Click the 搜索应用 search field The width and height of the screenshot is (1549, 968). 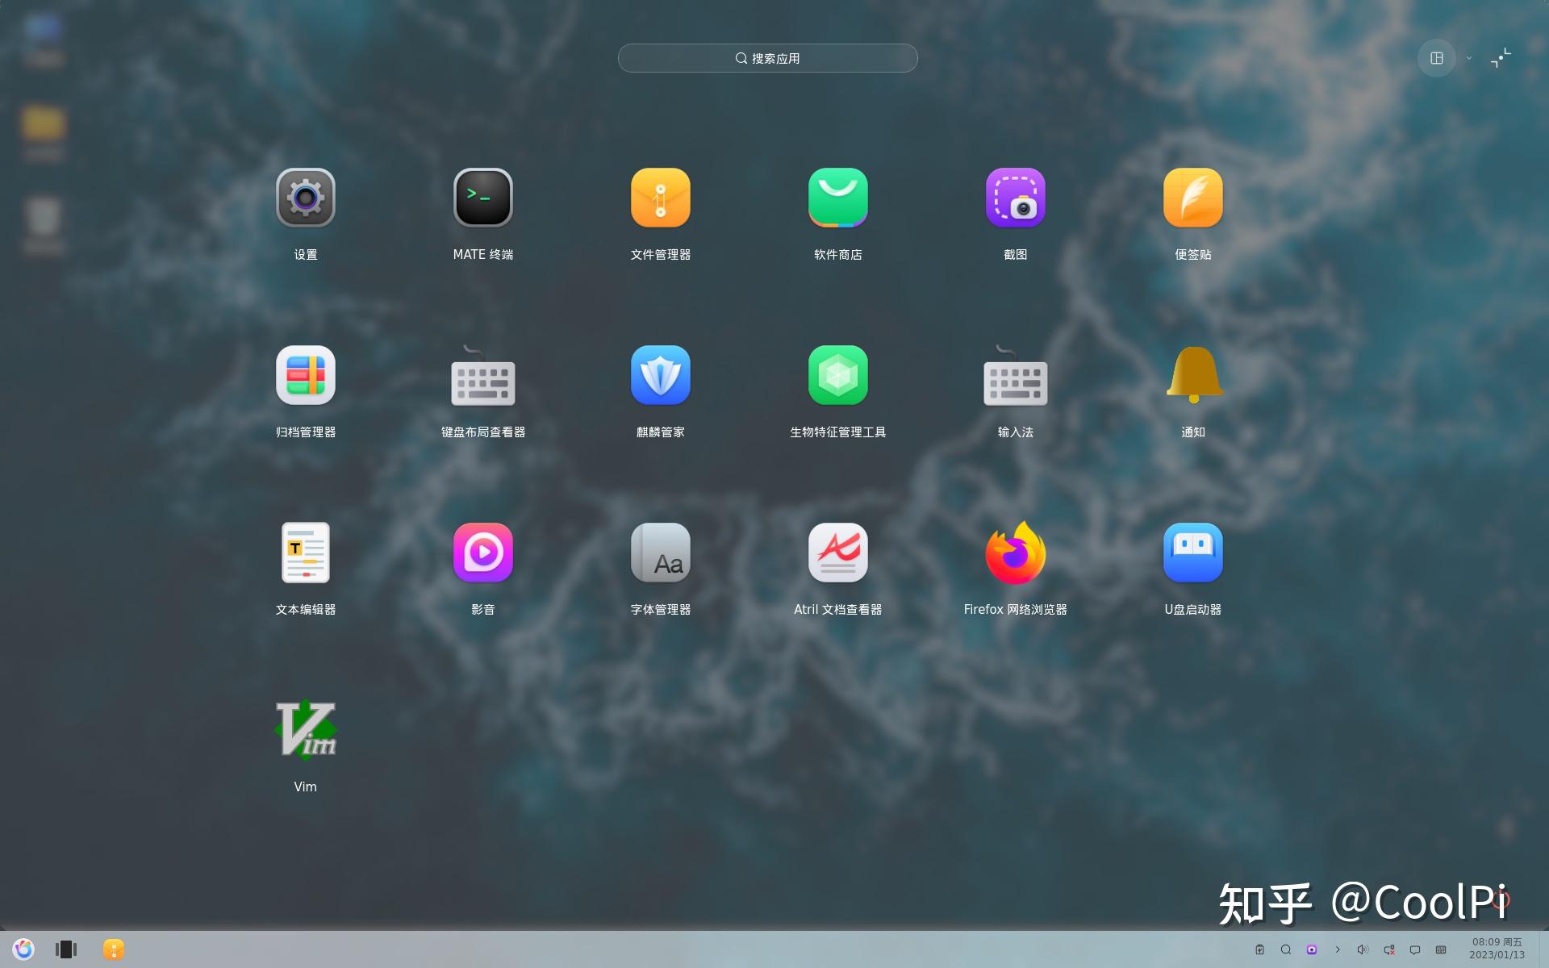click(767, 58)
